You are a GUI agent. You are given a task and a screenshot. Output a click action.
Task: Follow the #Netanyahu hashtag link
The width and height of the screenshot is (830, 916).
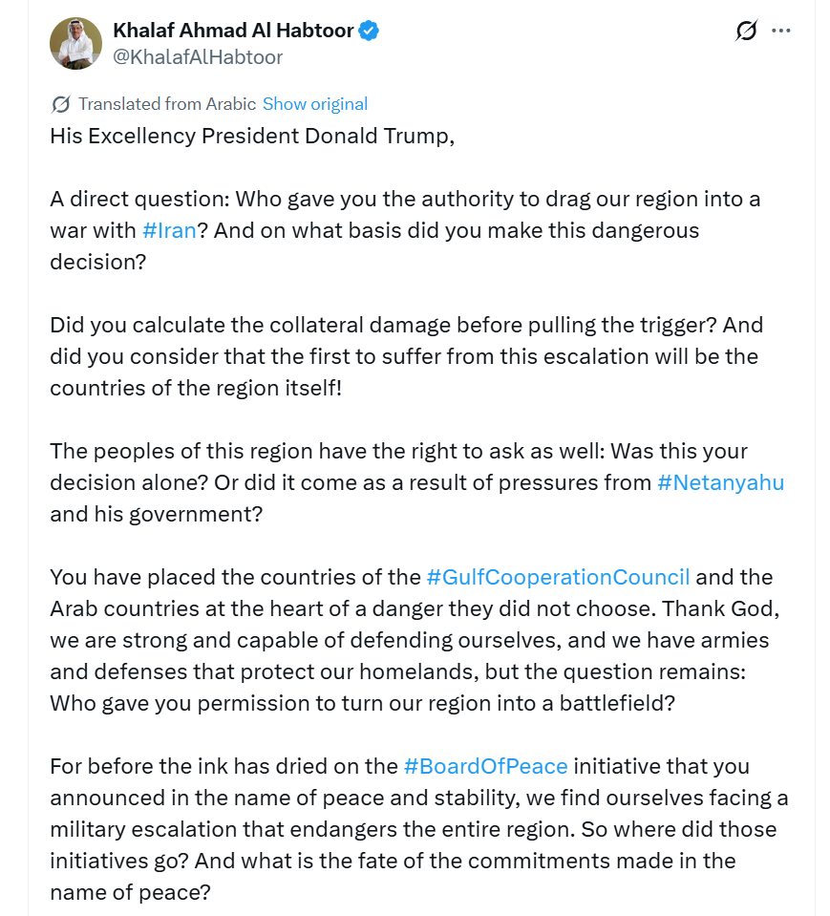pos(720,482)
